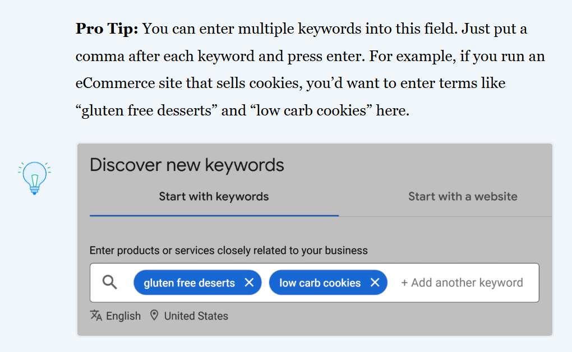572x352 pixels.
Task: Click the search magnifier icon in keyword field
Action: [x=109, y=282]
